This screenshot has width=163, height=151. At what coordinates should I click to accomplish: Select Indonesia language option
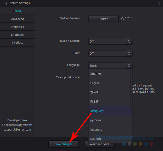pyautogui.click(x=110, y=129)
